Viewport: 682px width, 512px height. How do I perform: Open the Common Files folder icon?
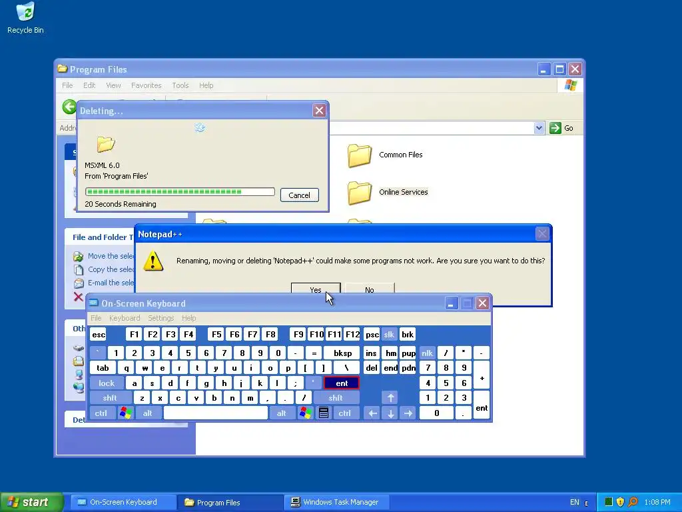[359, 155]
